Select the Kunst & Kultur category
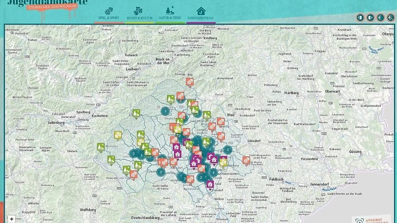 point(140,13)
